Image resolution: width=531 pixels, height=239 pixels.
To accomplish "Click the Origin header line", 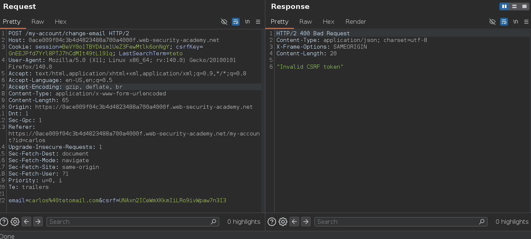I will click(x=131, y=107).
